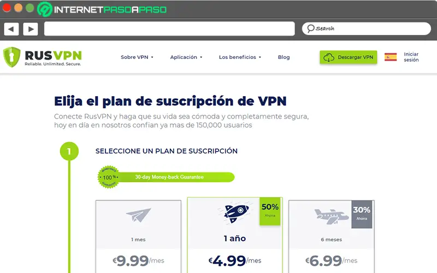Viewport: 437px width, 273px height.
Task: Click the browser forward arrow button
Action: coord(31,29)
